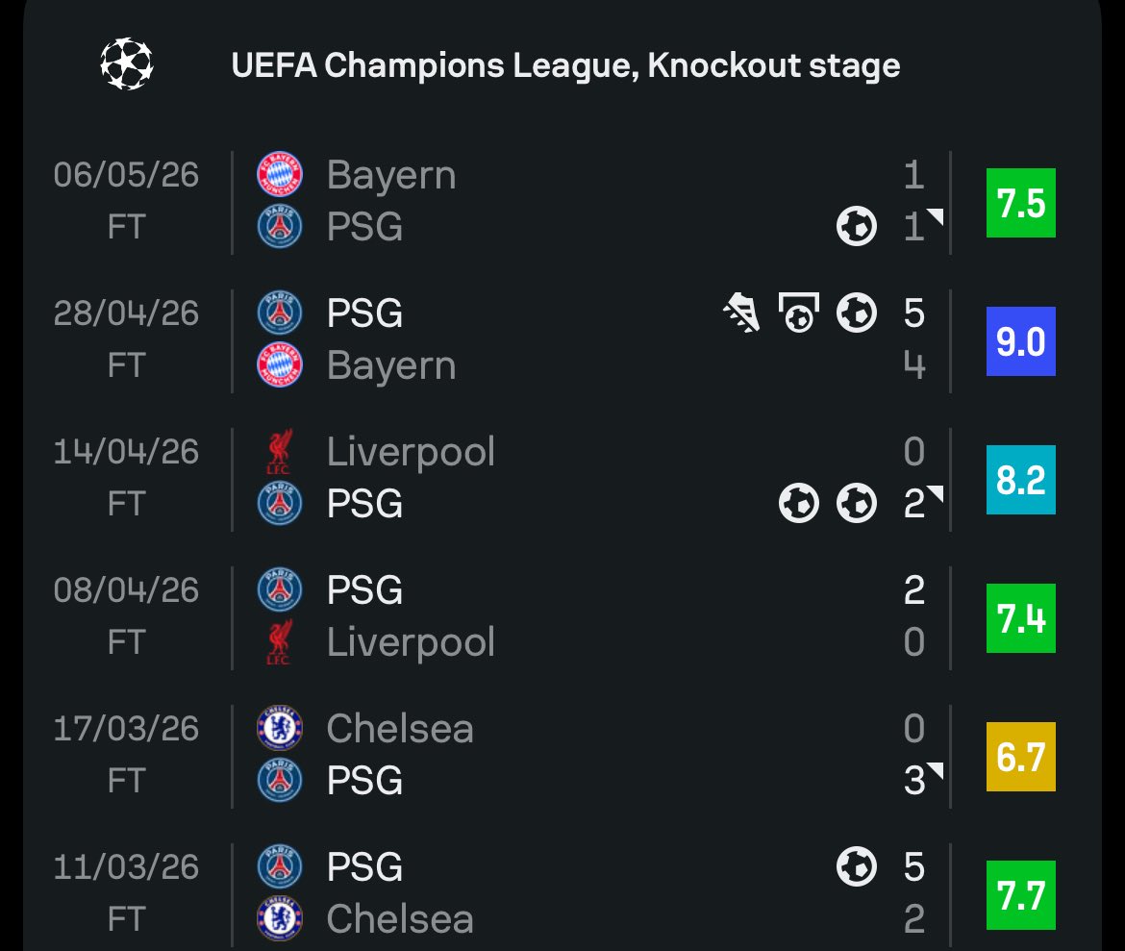
Task: Click the Bayern crest in the 06/05/26 match
Action: [280, 174]
